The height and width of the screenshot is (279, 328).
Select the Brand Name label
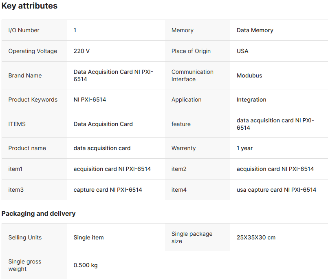(x=25, y=75)
